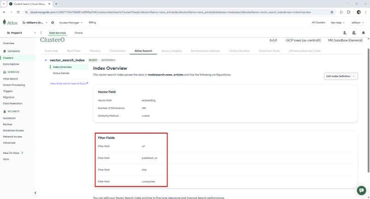This screenshot has height=199, width=370.
Task: Navigate back in browser
Action: coord(4,12)
